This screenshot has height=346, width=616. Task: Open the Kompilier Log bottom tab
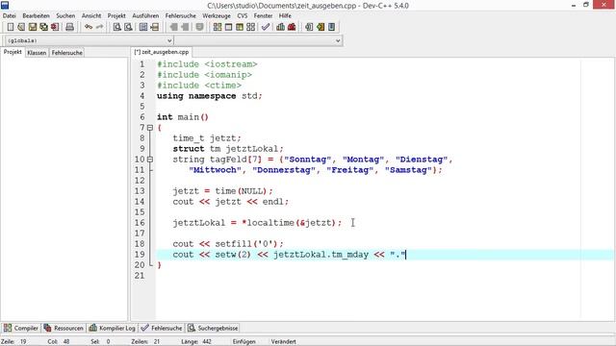(113, 328)
